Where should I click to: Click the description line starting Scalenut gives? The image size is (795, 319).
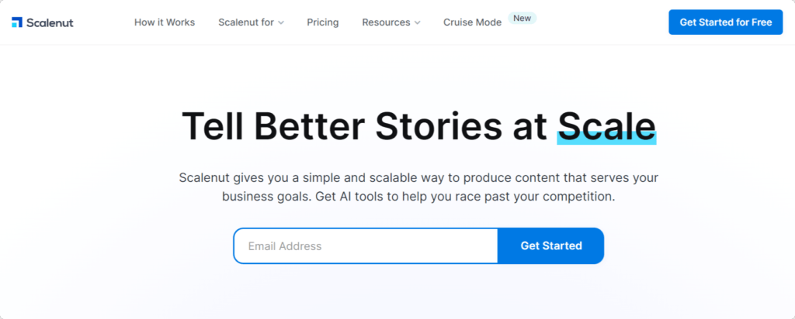tap(418, 177)
